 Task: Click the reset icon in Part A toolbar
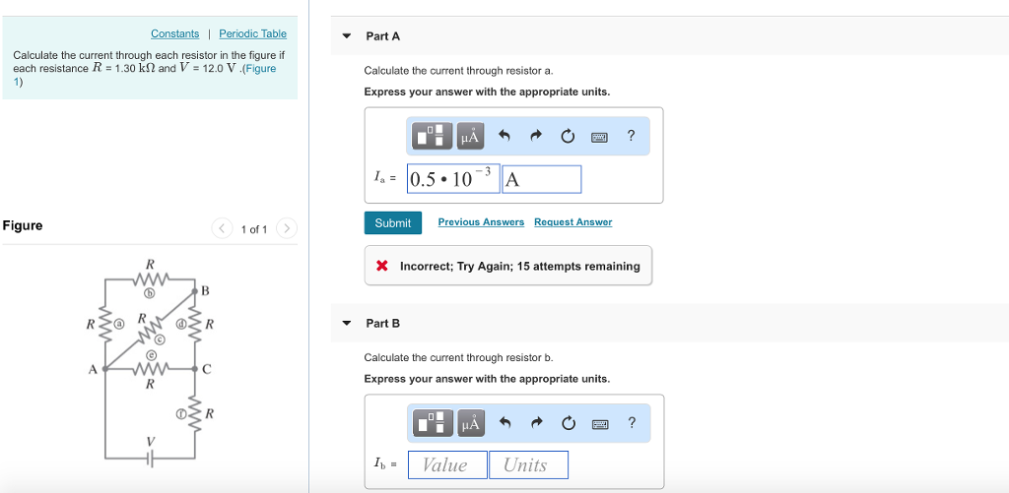(568, 136)
